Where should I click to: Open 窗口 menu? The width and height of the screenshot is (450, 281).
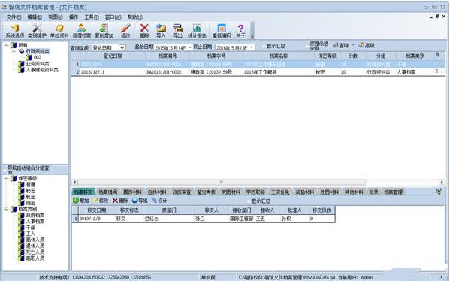[113, 17]
